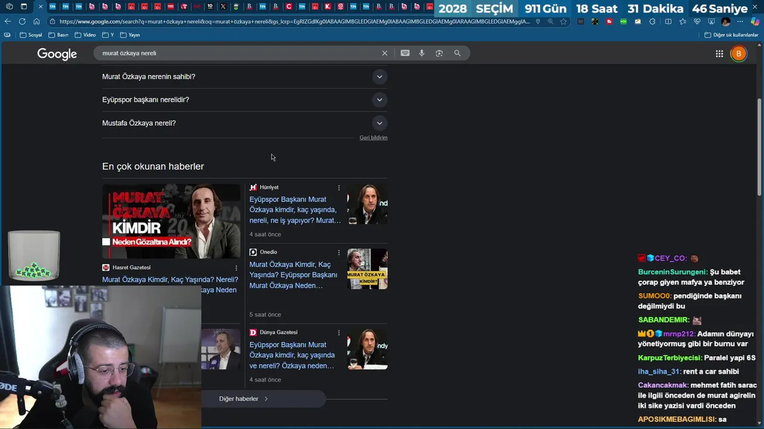Click the '4 saat önce' label under Hürriyet
The height and width of the screenshot is (429, 764).
(x=265, y=234)
